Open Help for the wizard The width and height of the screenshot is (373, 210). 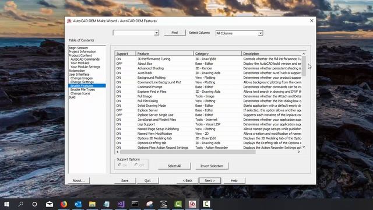[x=234, y=180]
